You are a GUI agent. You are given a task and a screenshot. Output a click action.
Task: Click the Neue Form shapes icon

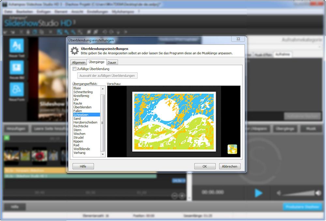point(17,89)
